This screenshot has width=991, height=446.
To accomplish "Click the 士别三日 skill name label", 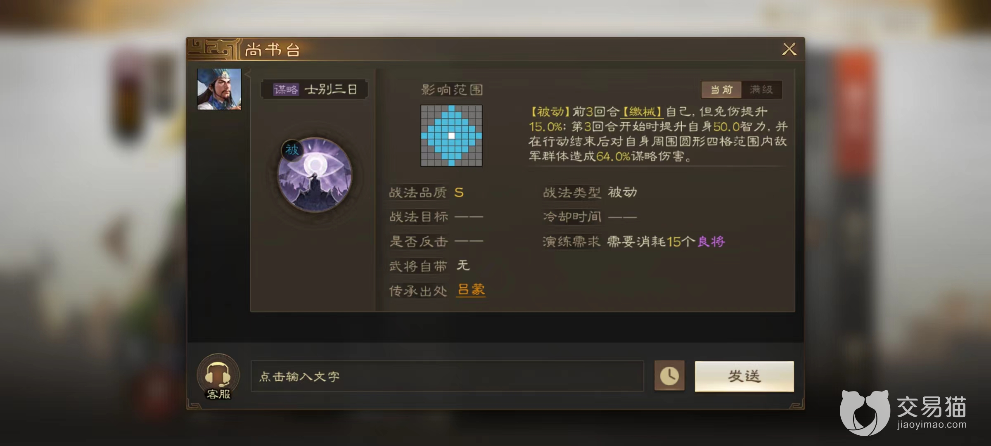I will (331, 90).
